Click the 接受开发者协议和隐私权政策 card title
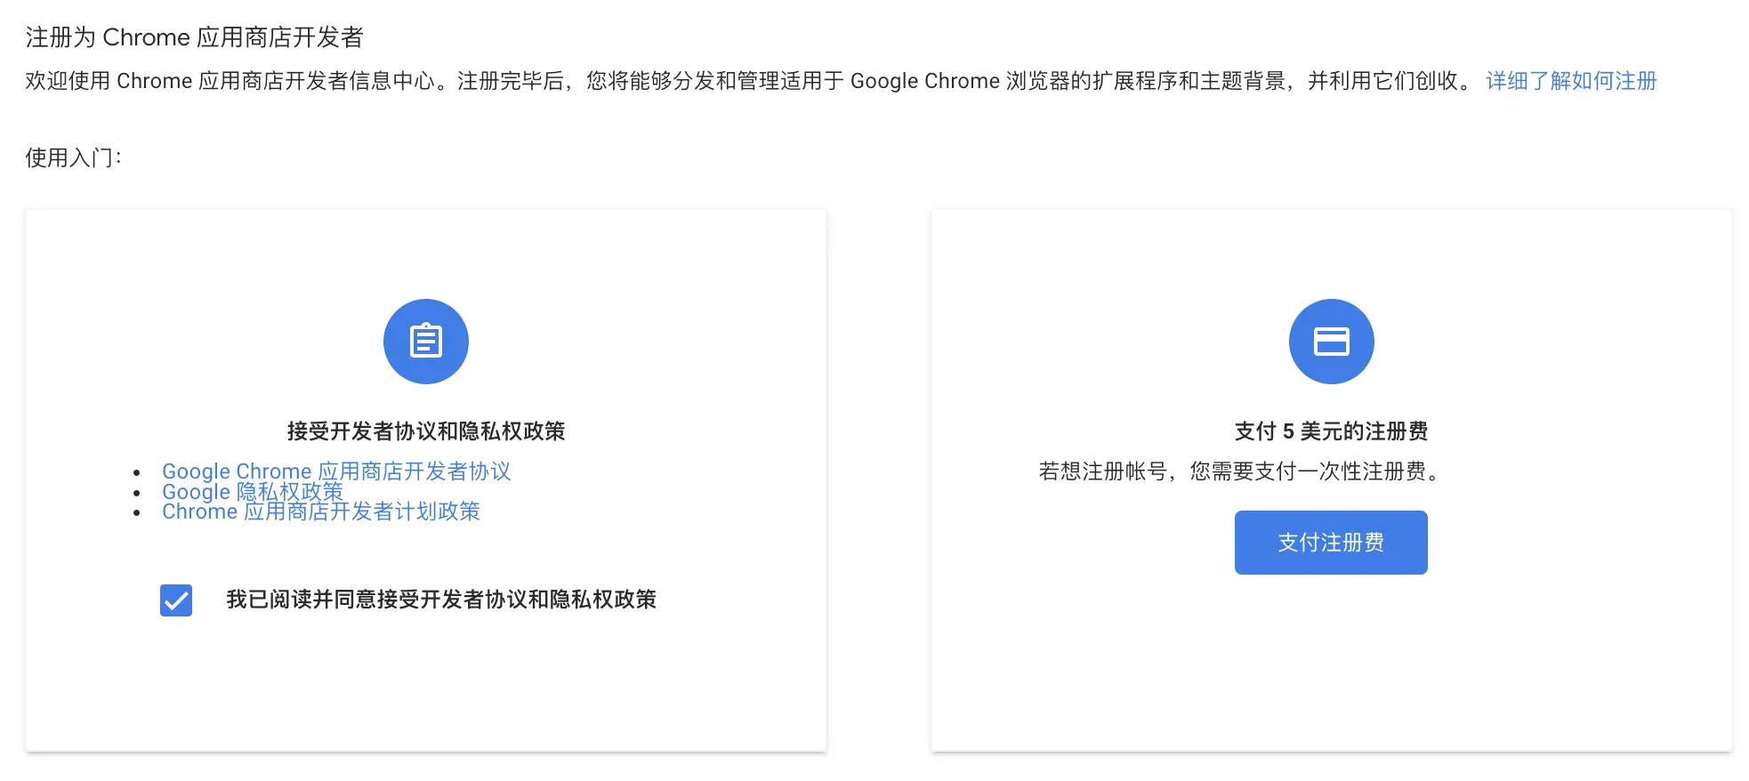 click(x=425, y=431)
